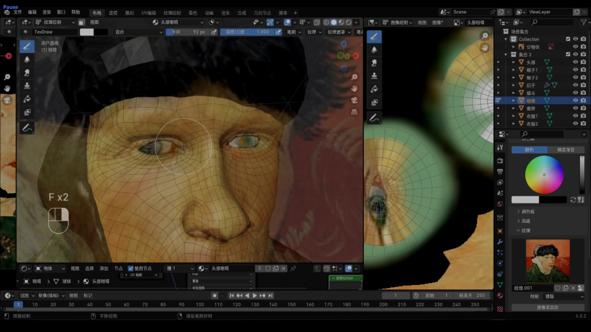Toggle camera view icon in 3D viewport
Screen dimensions: 591x332
click(354, 100)
